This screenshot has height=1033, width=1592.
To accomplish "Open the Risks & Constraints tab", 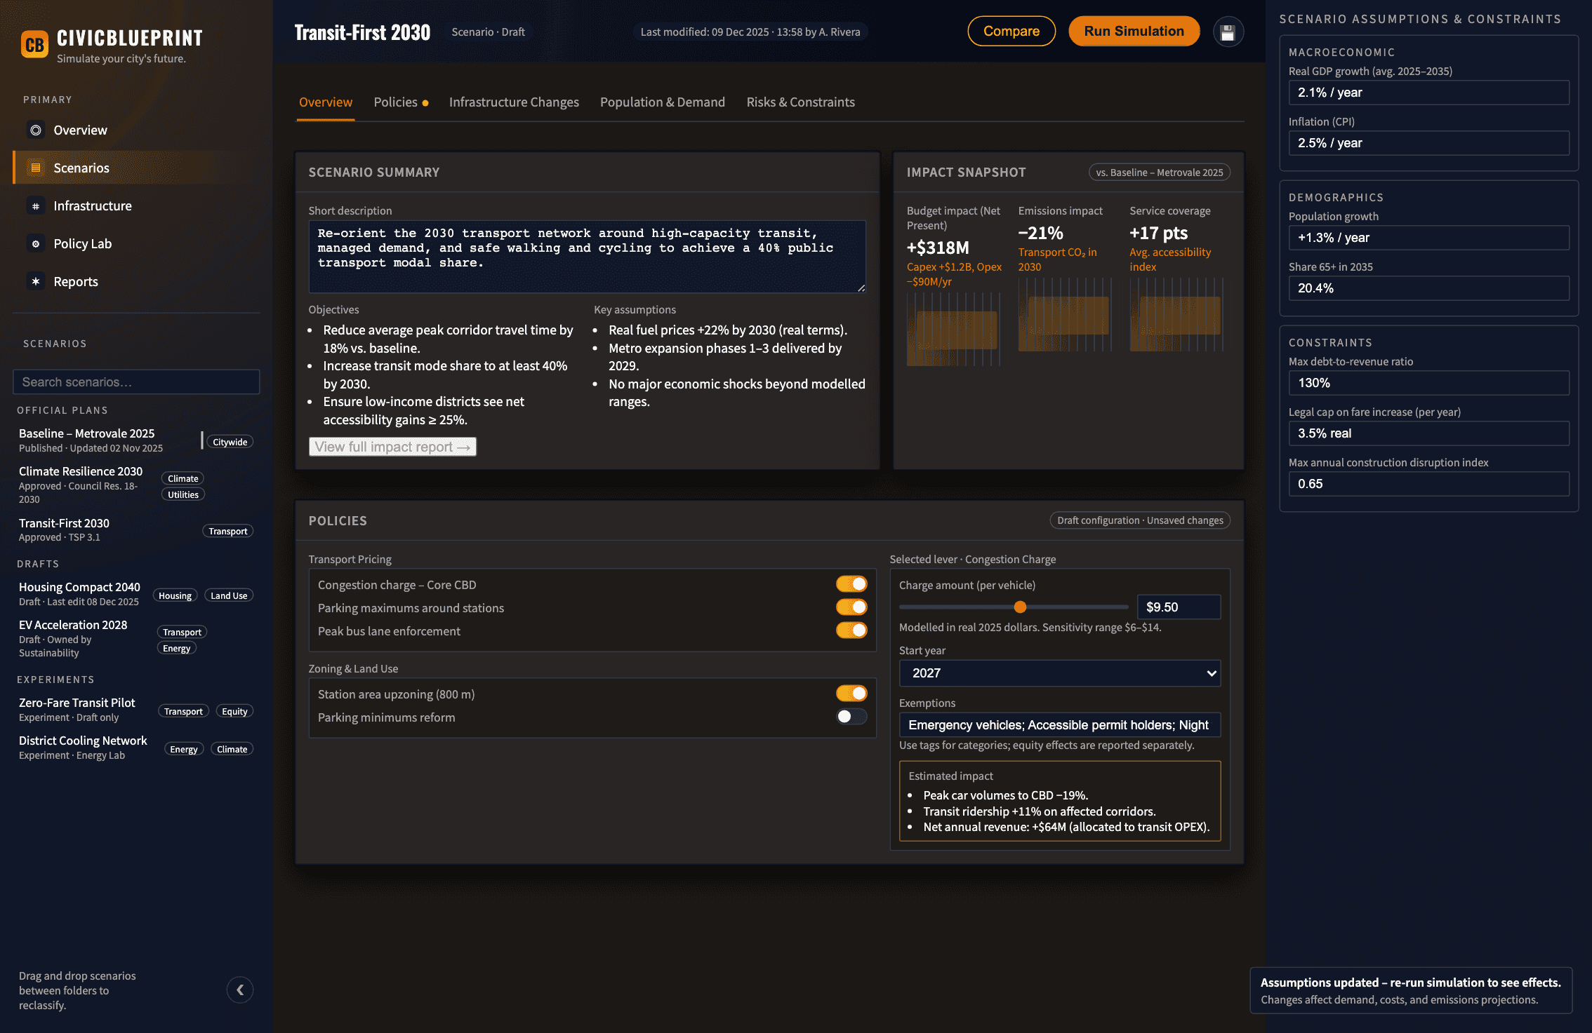I will tap(800, 102).
